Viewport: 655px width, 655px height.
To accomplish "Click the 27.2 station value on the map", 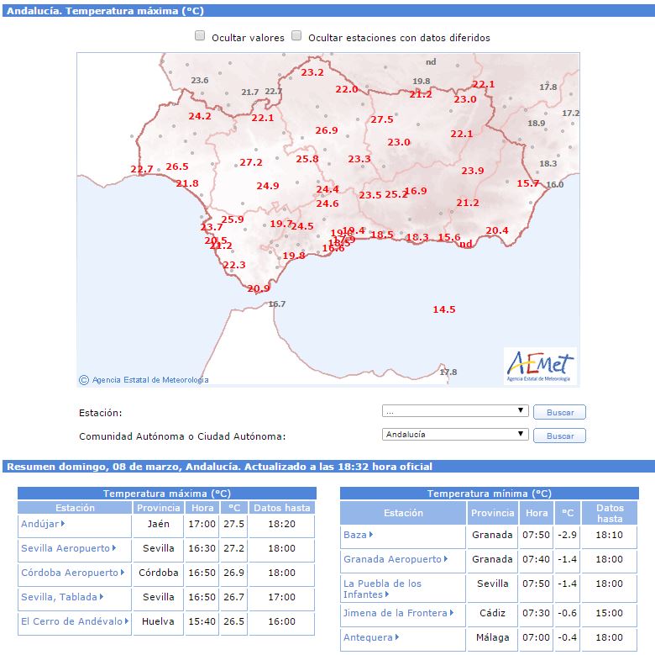I will tap(250, 162).
